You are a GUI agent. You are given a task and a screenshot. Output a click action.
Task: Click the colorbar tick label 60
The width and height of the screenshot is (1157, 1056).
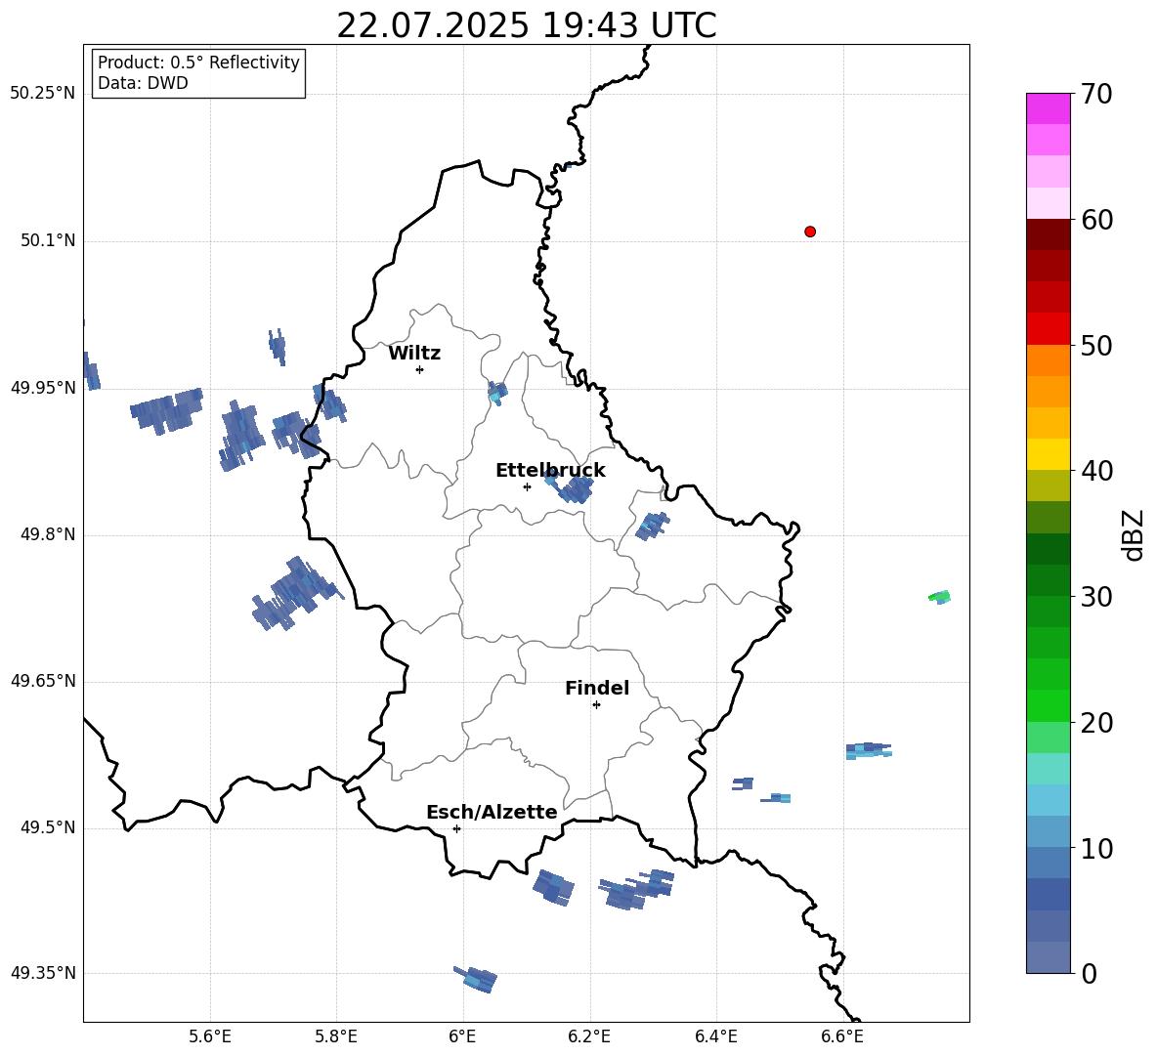1097,220
